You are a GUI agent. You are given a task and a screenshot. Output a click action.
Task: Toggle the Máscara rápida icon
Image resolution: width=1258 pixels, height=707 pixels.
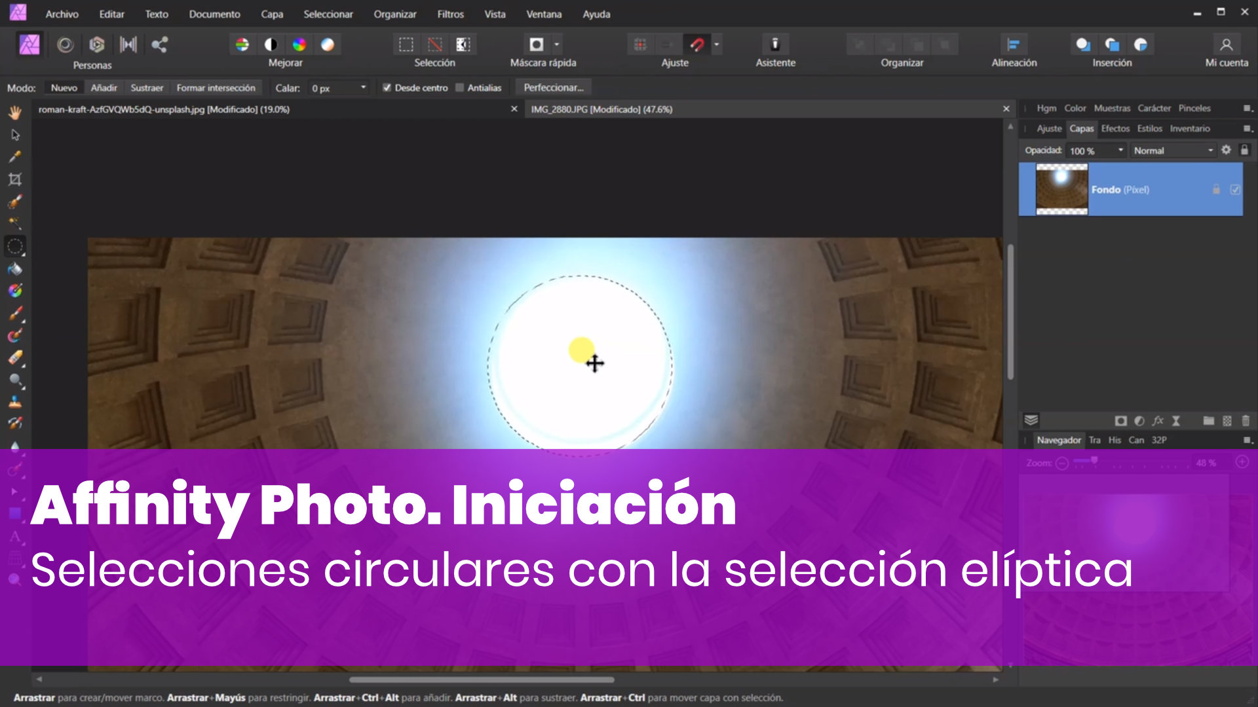537,45
